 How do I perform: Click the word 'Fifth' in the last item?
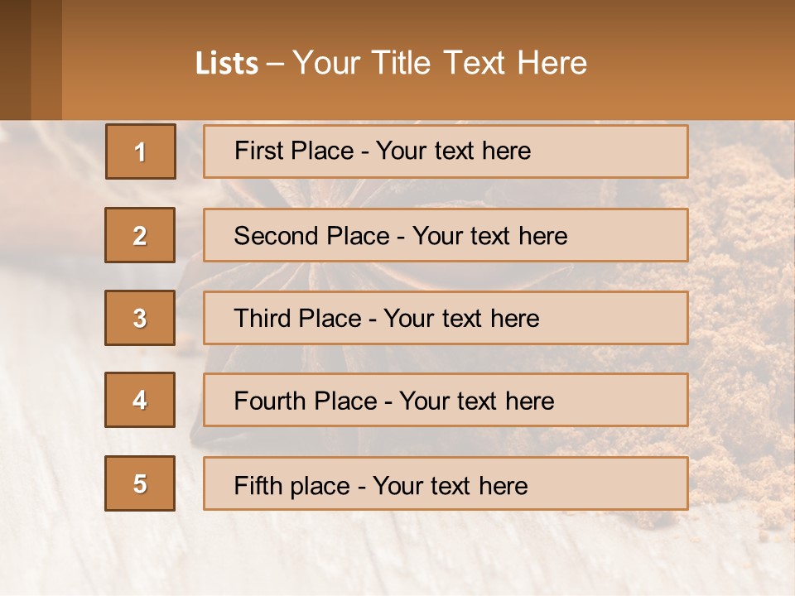[x=258, y=485]
